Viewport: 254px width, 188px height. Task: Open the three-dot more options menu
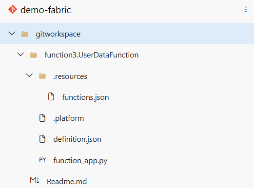click(x=246, y=9)
